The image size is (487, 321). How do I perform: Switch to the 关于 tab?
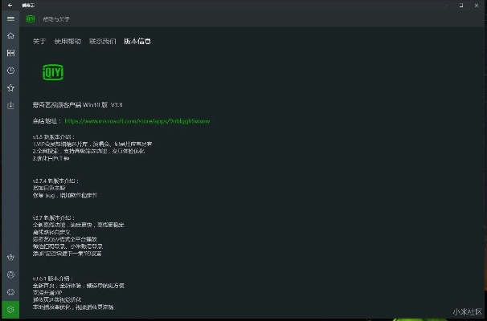tap(39, 41)
